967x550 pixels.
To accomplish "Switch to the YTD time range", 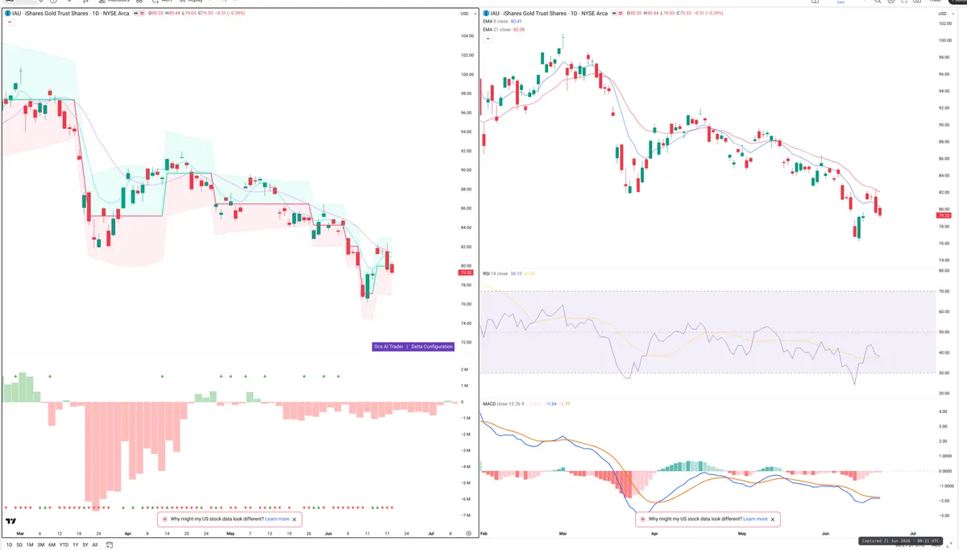I will pyautogui.click(x=64, y=544).
